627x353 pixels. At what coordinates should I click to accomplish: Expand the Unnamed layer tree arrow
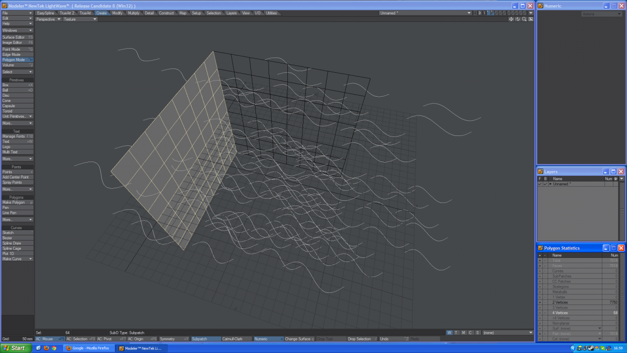click(551, 184)
